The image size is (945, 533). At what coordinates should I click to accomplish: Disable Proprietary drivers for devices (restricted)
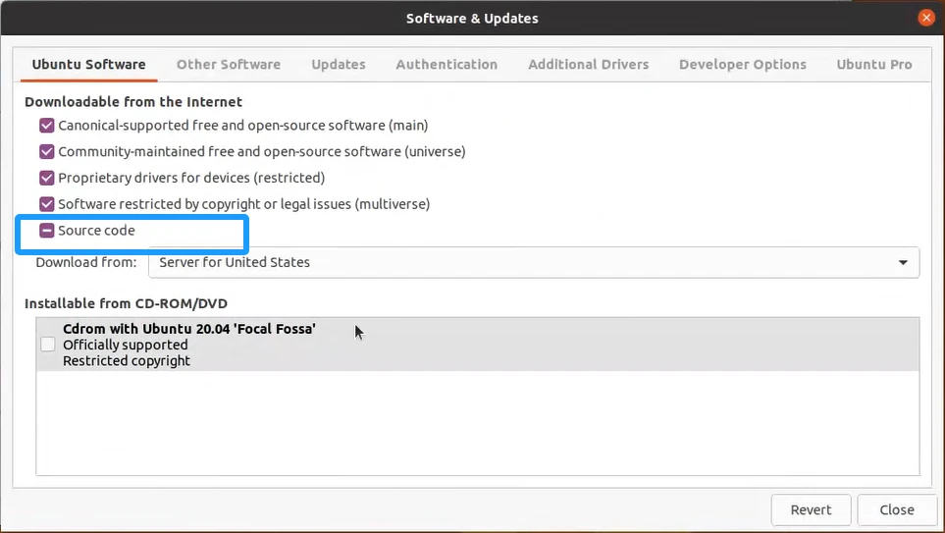click(x=46, y=178)
